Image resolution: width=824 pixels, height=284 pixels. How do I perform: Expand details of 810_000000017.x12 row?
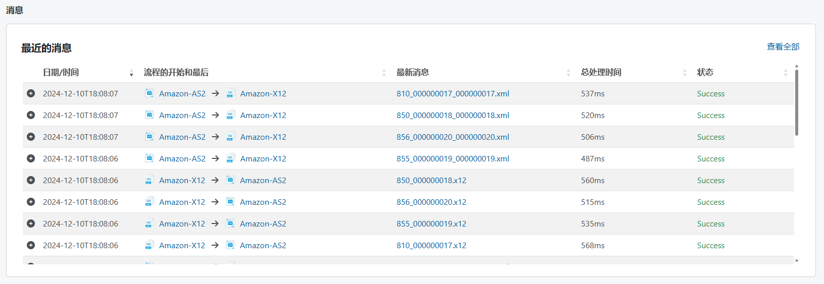coord(31,245)
